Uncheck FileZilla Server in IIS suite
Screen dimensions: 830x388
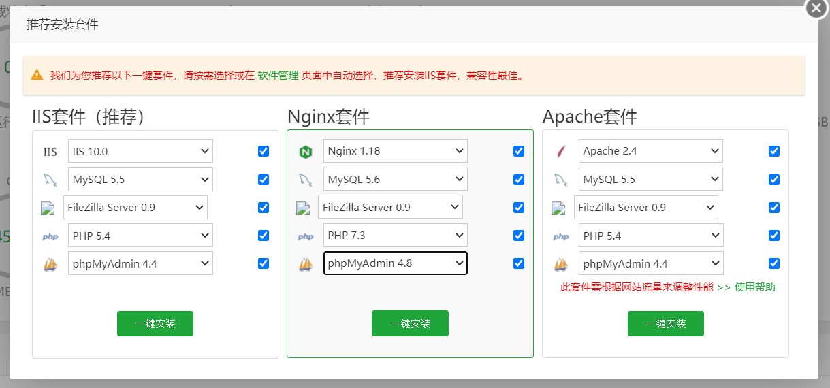(264, 208)
